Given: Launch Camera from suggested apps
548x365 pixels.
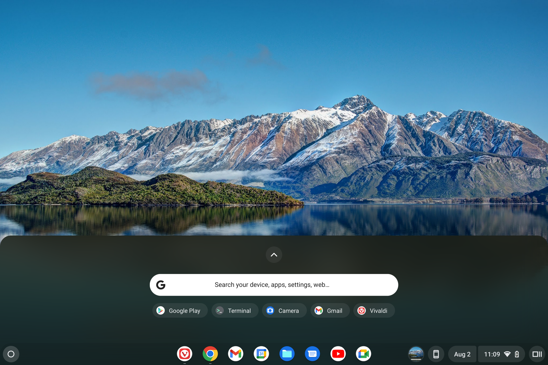Looking at the screenshot, I should [284, 311].
